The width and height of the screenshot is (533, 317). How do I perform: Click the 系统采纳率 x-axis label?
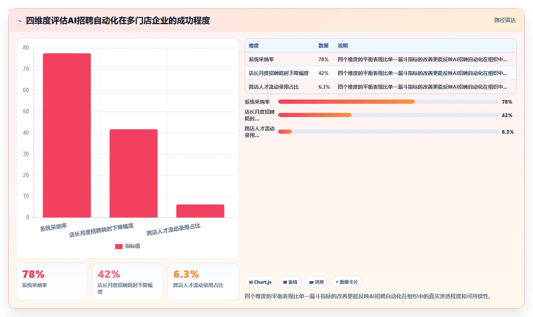53,227
